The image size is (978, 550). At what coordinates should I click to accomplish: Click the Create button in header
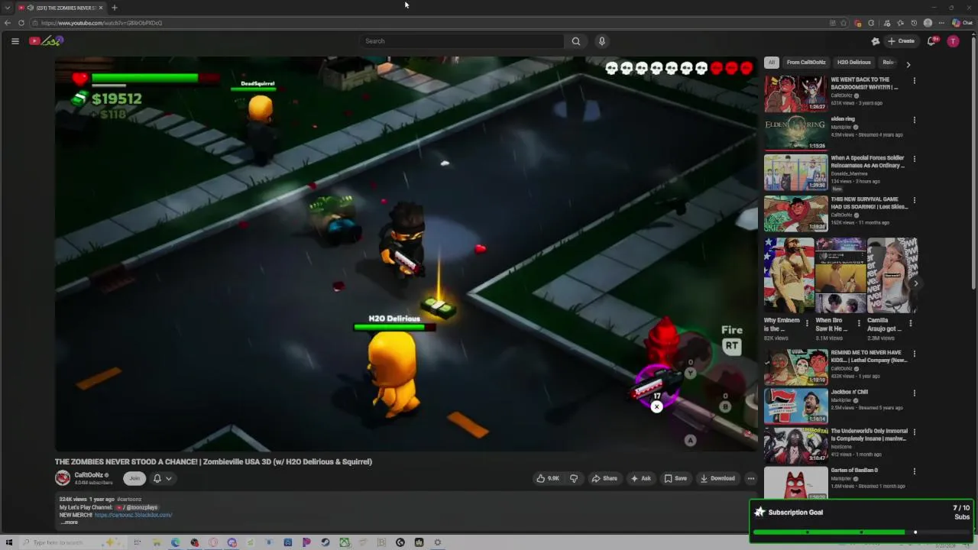pos(902,41)
